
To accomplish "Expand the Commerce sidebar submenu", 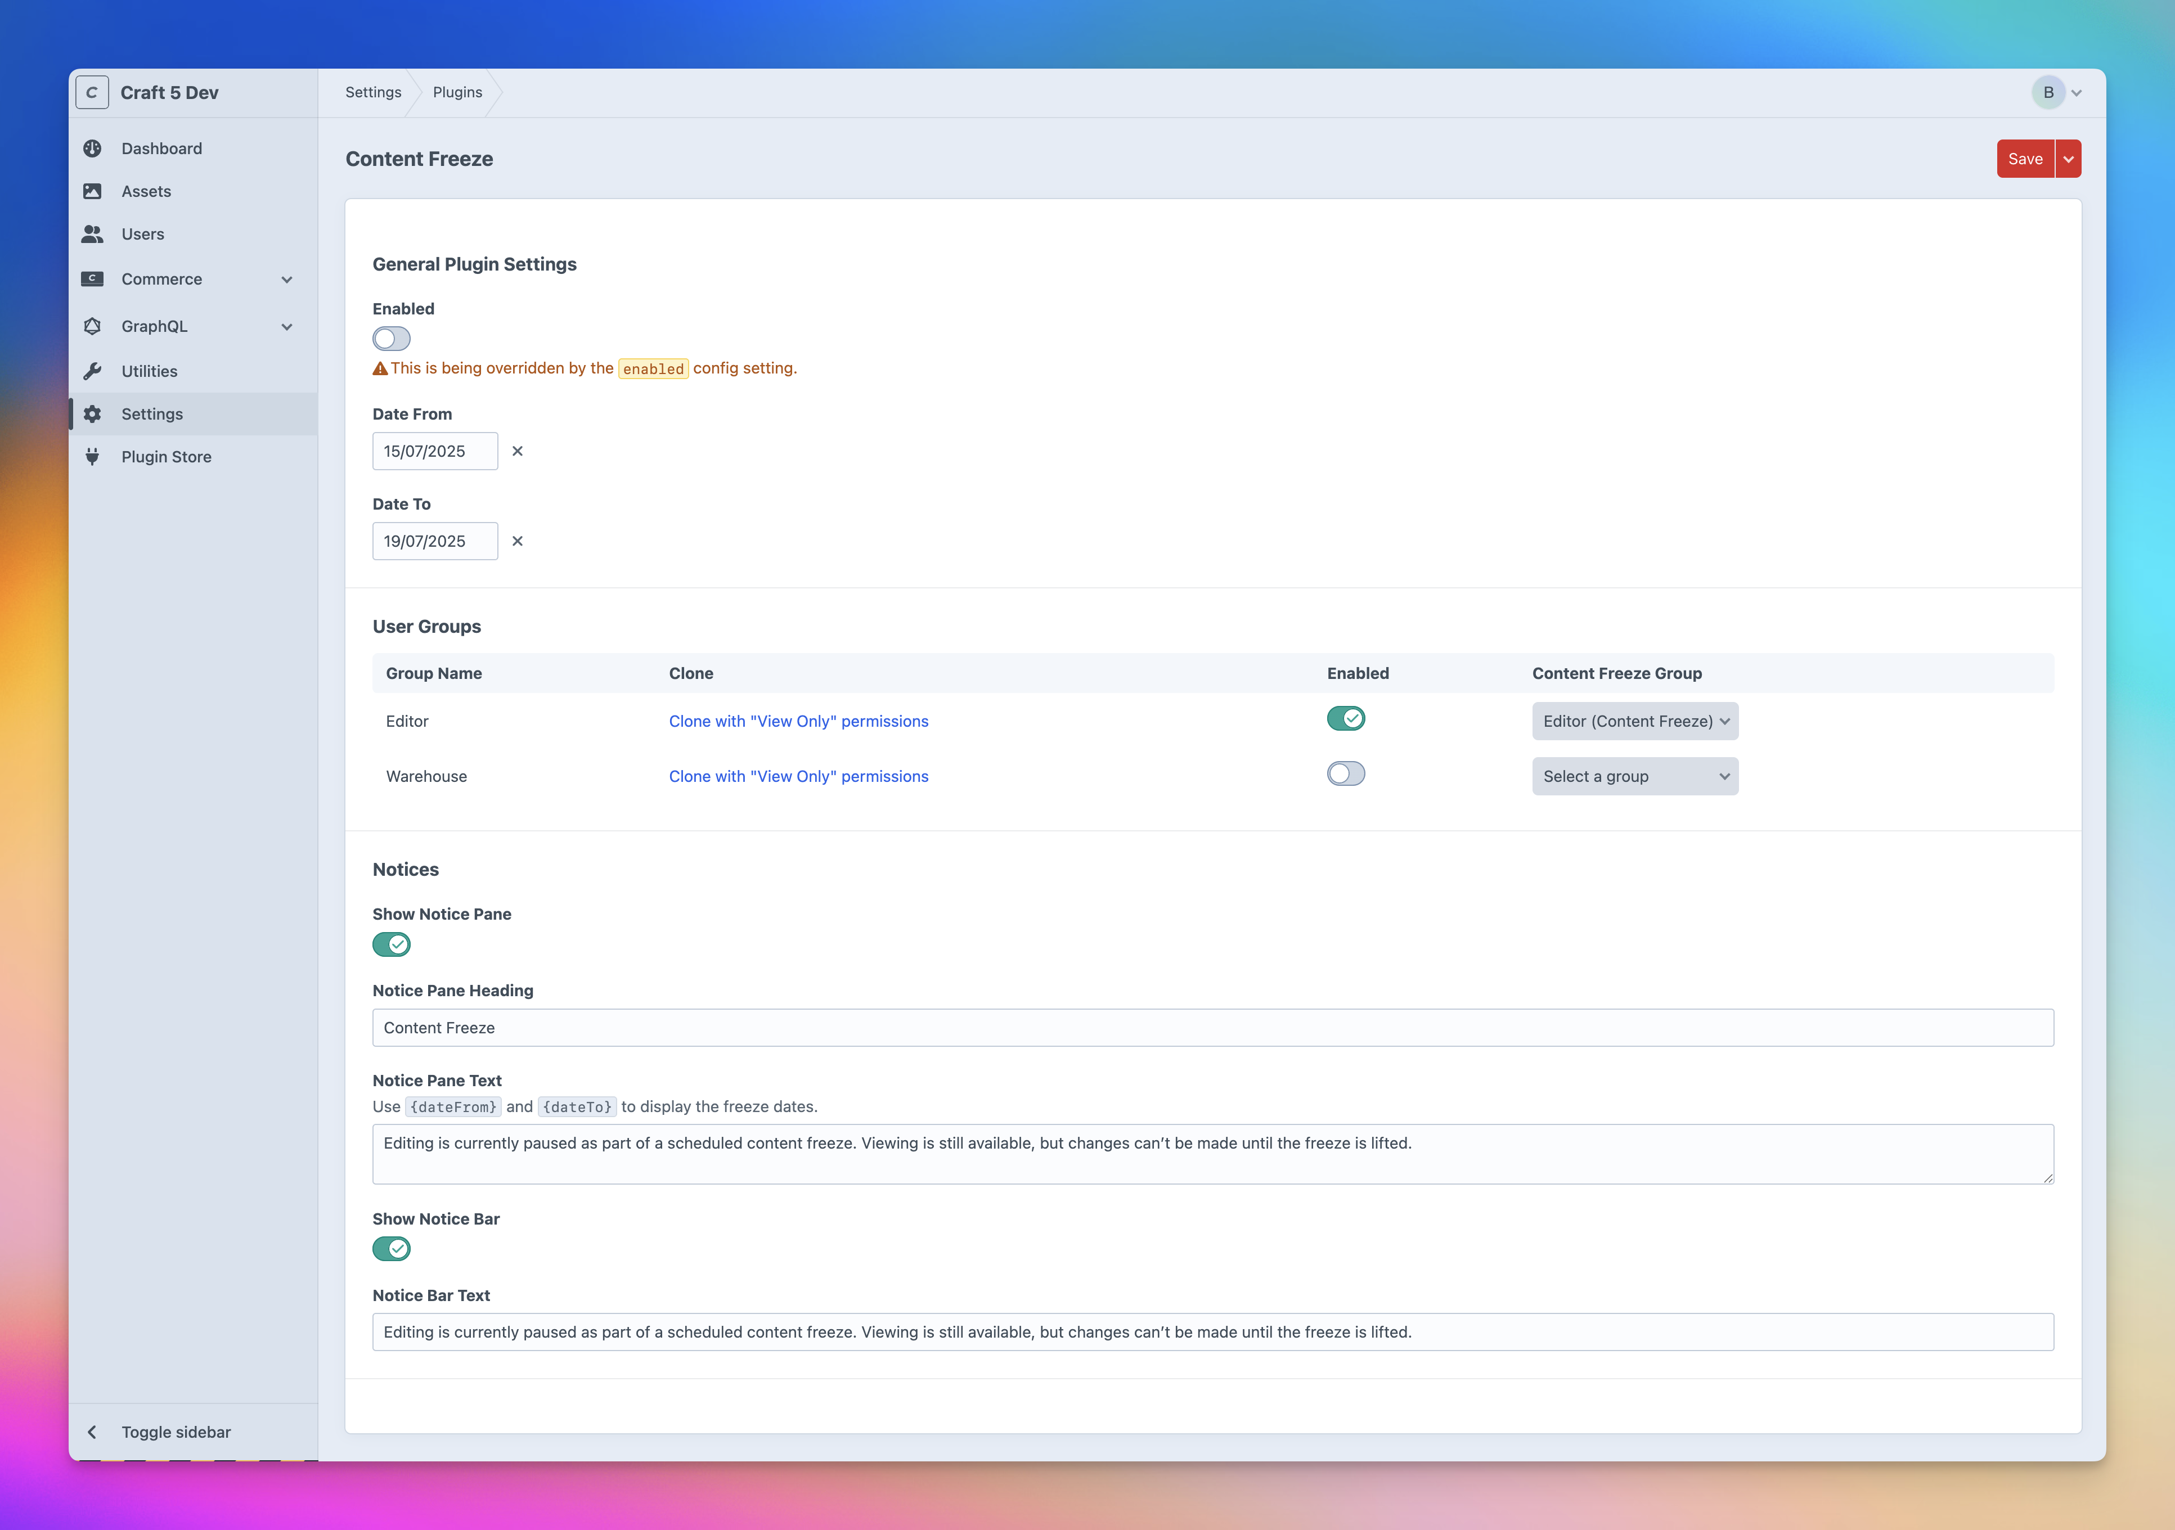I will click(x=287, y=280).
